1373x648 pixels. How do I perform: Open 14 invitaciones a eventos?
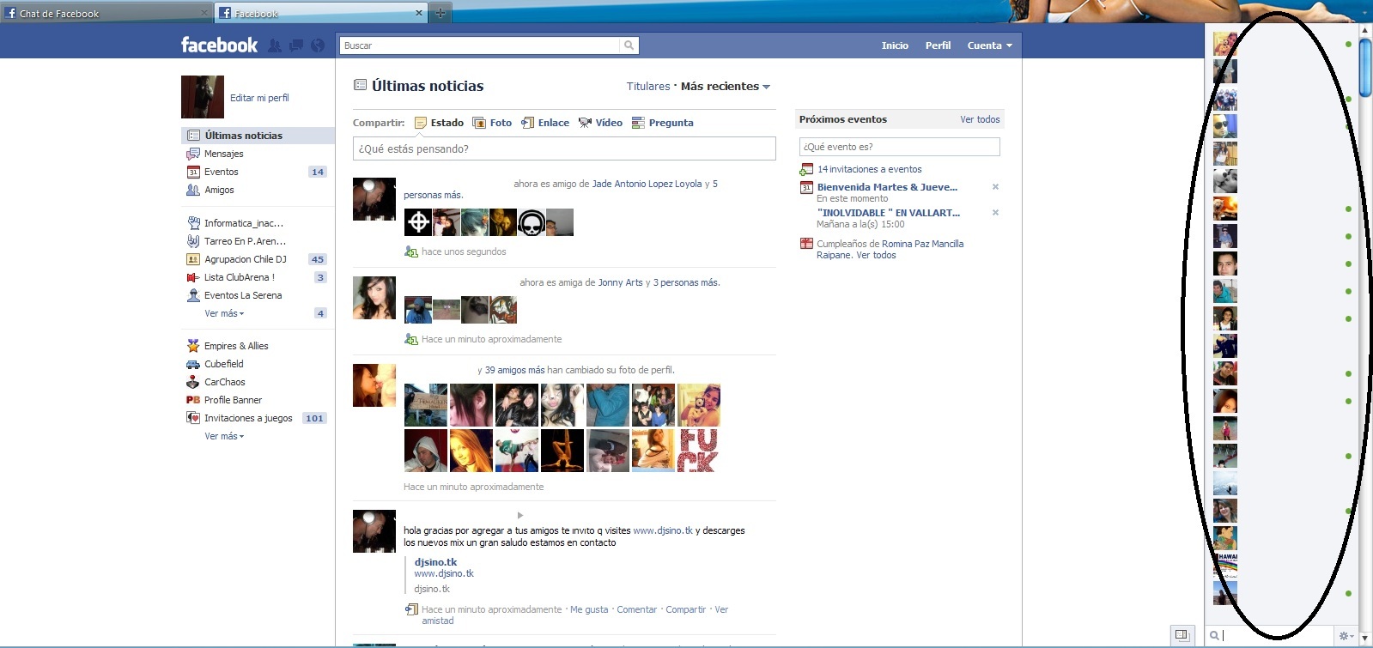coord(869,169)
